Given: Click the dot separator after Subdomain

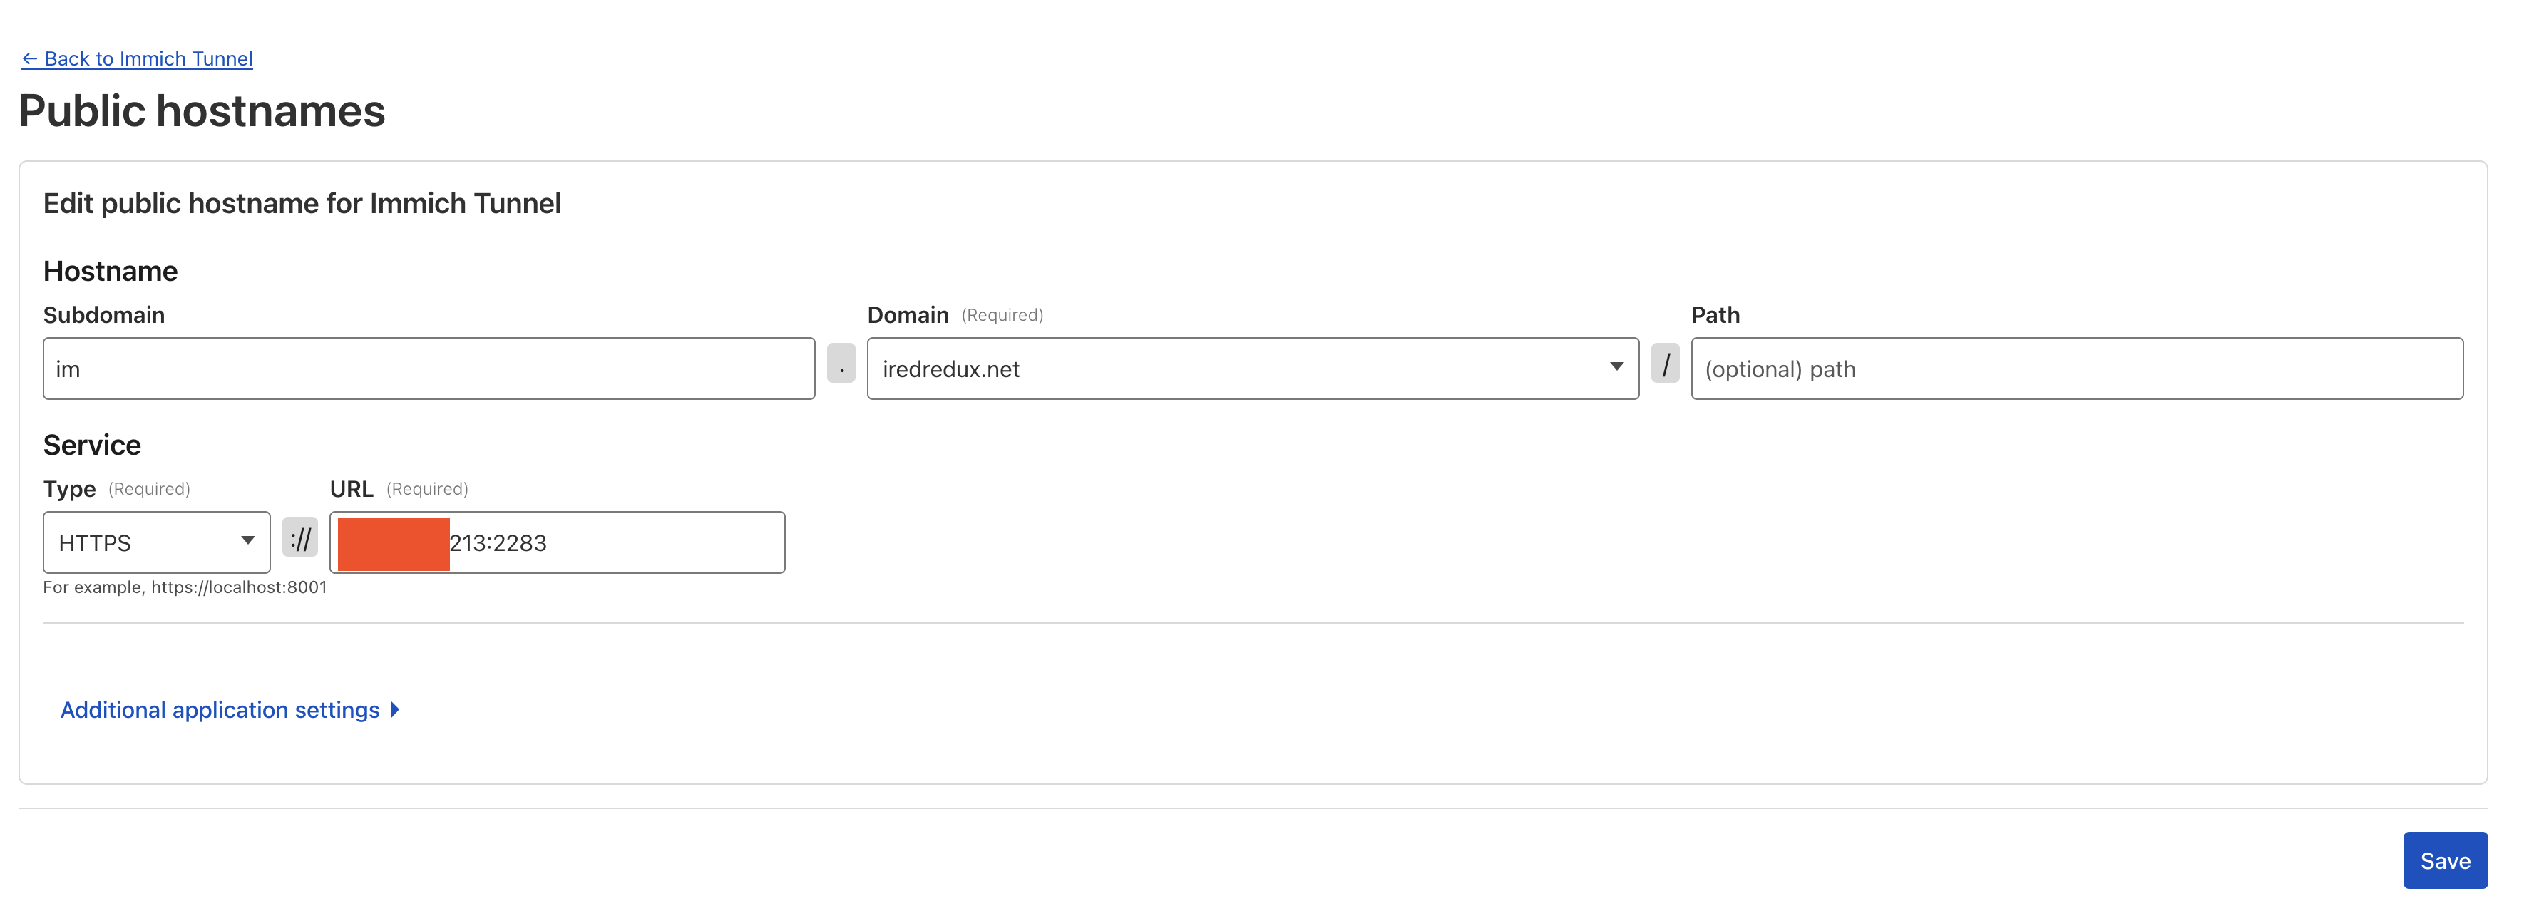Looking at the screenshot, I should (841, 364).
